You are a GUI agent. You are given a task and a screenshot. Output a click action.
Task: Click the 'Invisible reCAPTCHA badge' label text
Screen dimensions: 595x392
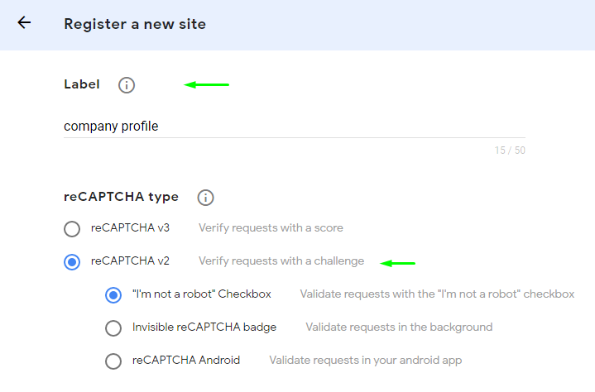point(204,327)
